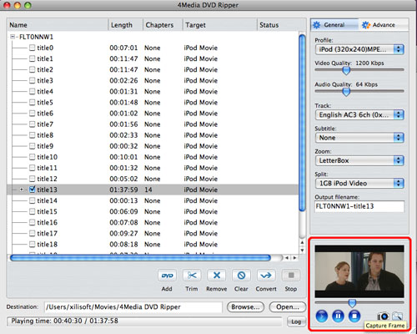Screen dimensions: 417x334
Task: Select the title2 row
Action: 153,69
